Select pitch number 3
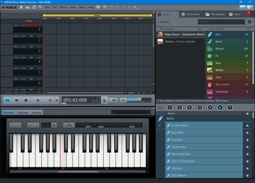255x183 pixels. pos(189,108)
